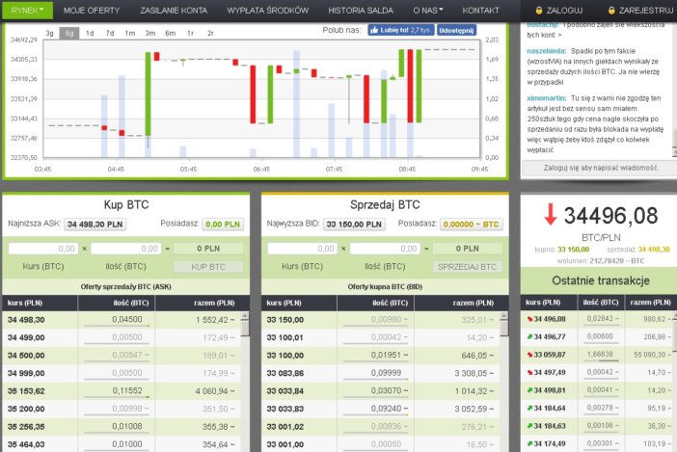
Task: Click ask offer row 34 498,30
Action: (x=122, y=320)
